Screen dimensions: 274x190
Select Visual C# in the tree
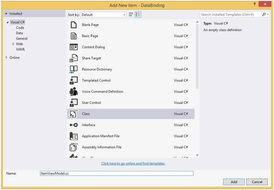click(17, 22)
